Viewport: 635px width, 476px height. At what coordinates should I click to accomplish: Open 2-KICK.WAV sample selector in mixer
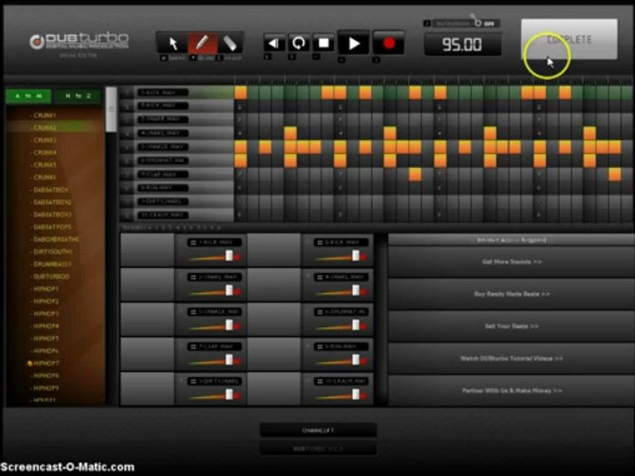pos(341,243)
